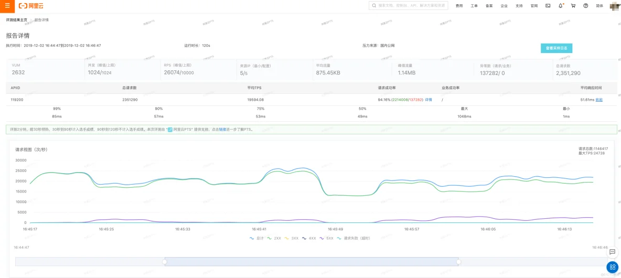Click the 峰值流量 value 1.14MB
Screen dimensions: 621x278
point(406,73)
